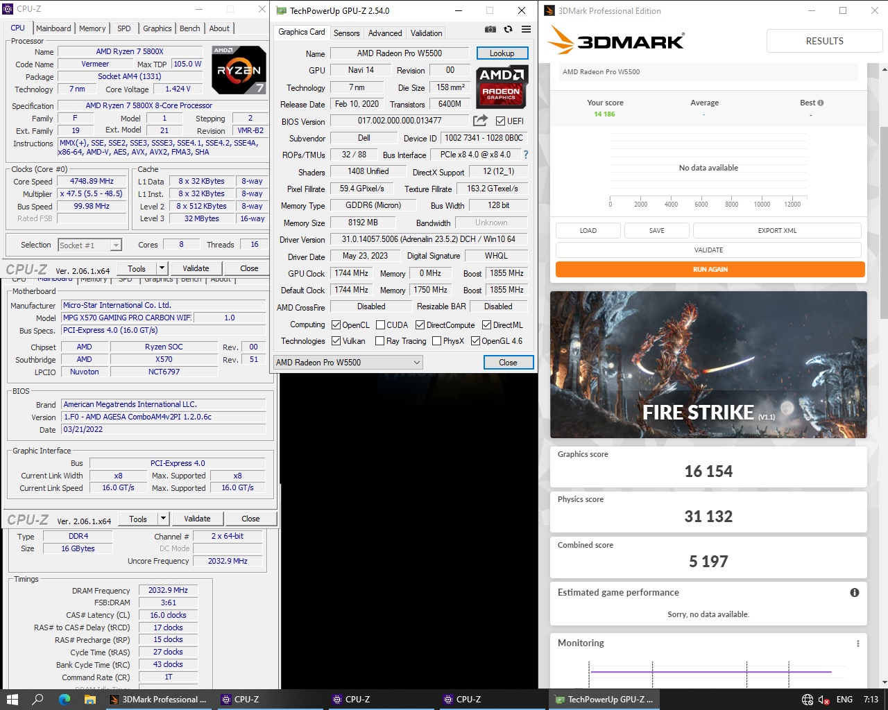
Task: Open the taskbar clock showing 7:13
Action: click(871, 700)
